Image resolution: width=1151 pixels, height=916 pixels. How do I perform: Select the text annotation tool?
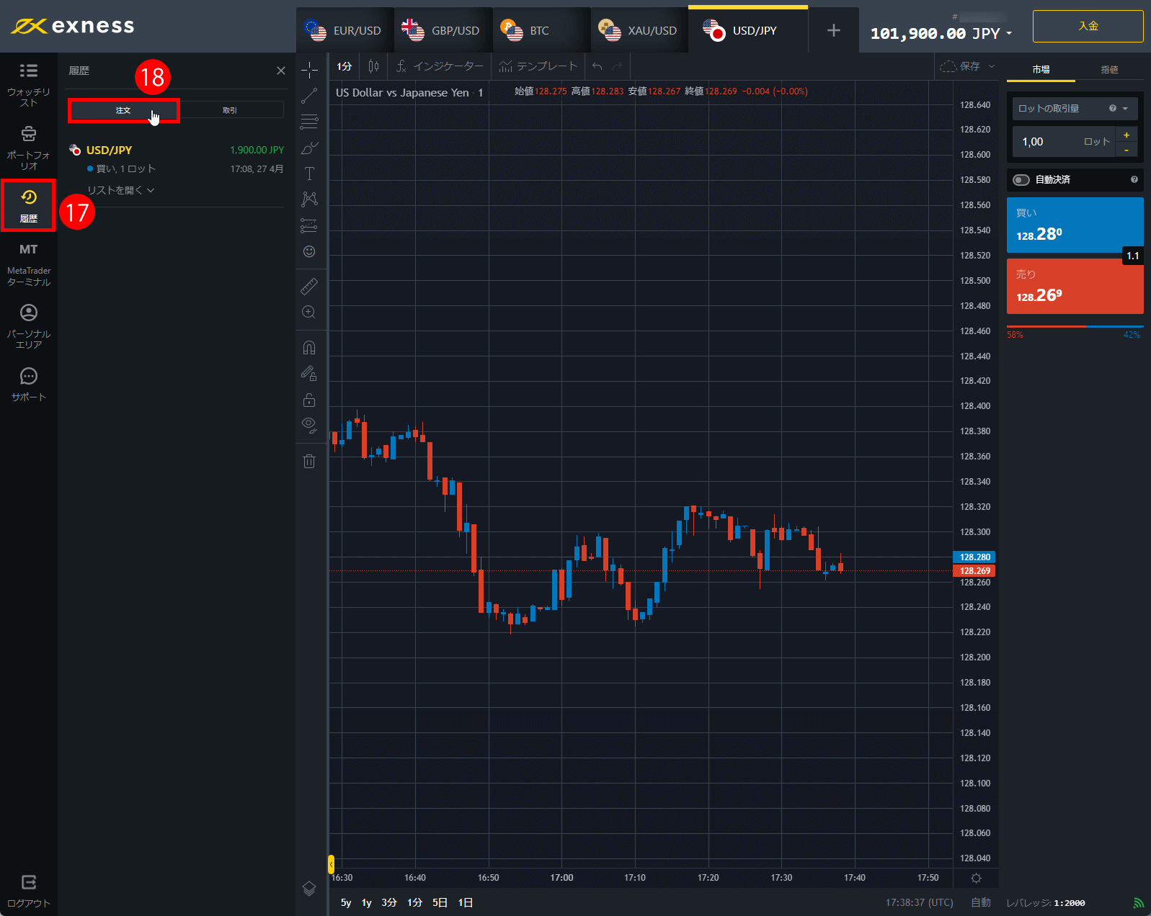(x=309, y=174)
